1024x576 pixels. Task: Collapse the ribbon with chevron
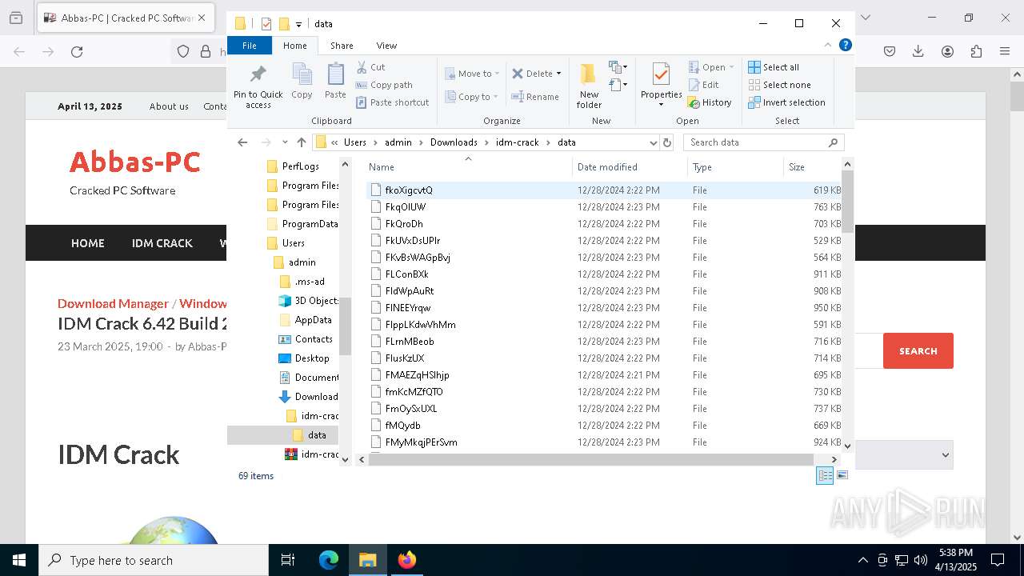click(828, 46)
